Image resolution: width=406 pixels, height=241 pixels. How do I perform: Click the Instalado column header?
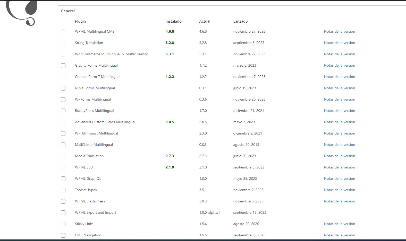coord(174,21)
